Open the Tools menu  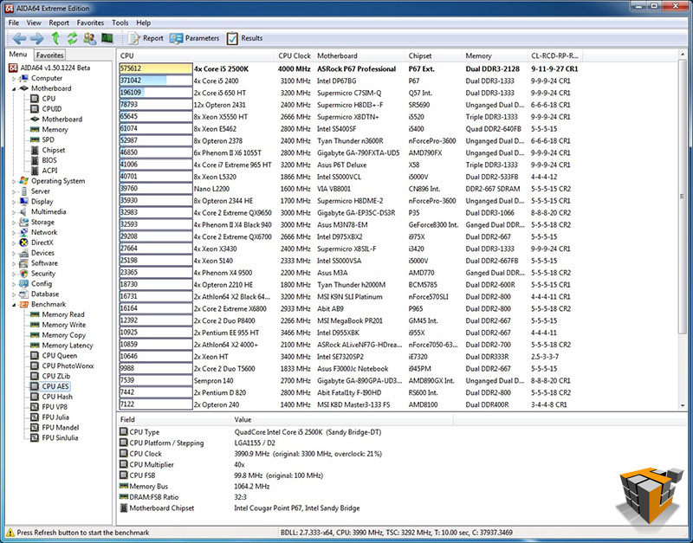[120, 23]
